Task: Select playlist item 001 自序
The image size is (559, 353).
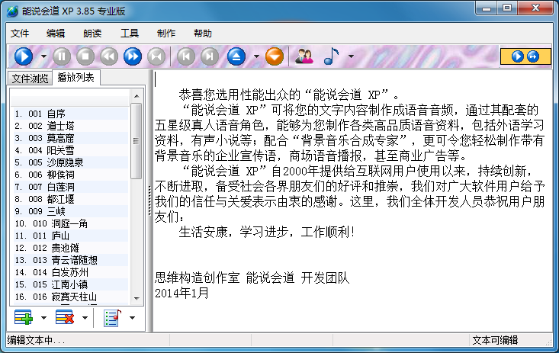Action: click(x=71, y=114)
